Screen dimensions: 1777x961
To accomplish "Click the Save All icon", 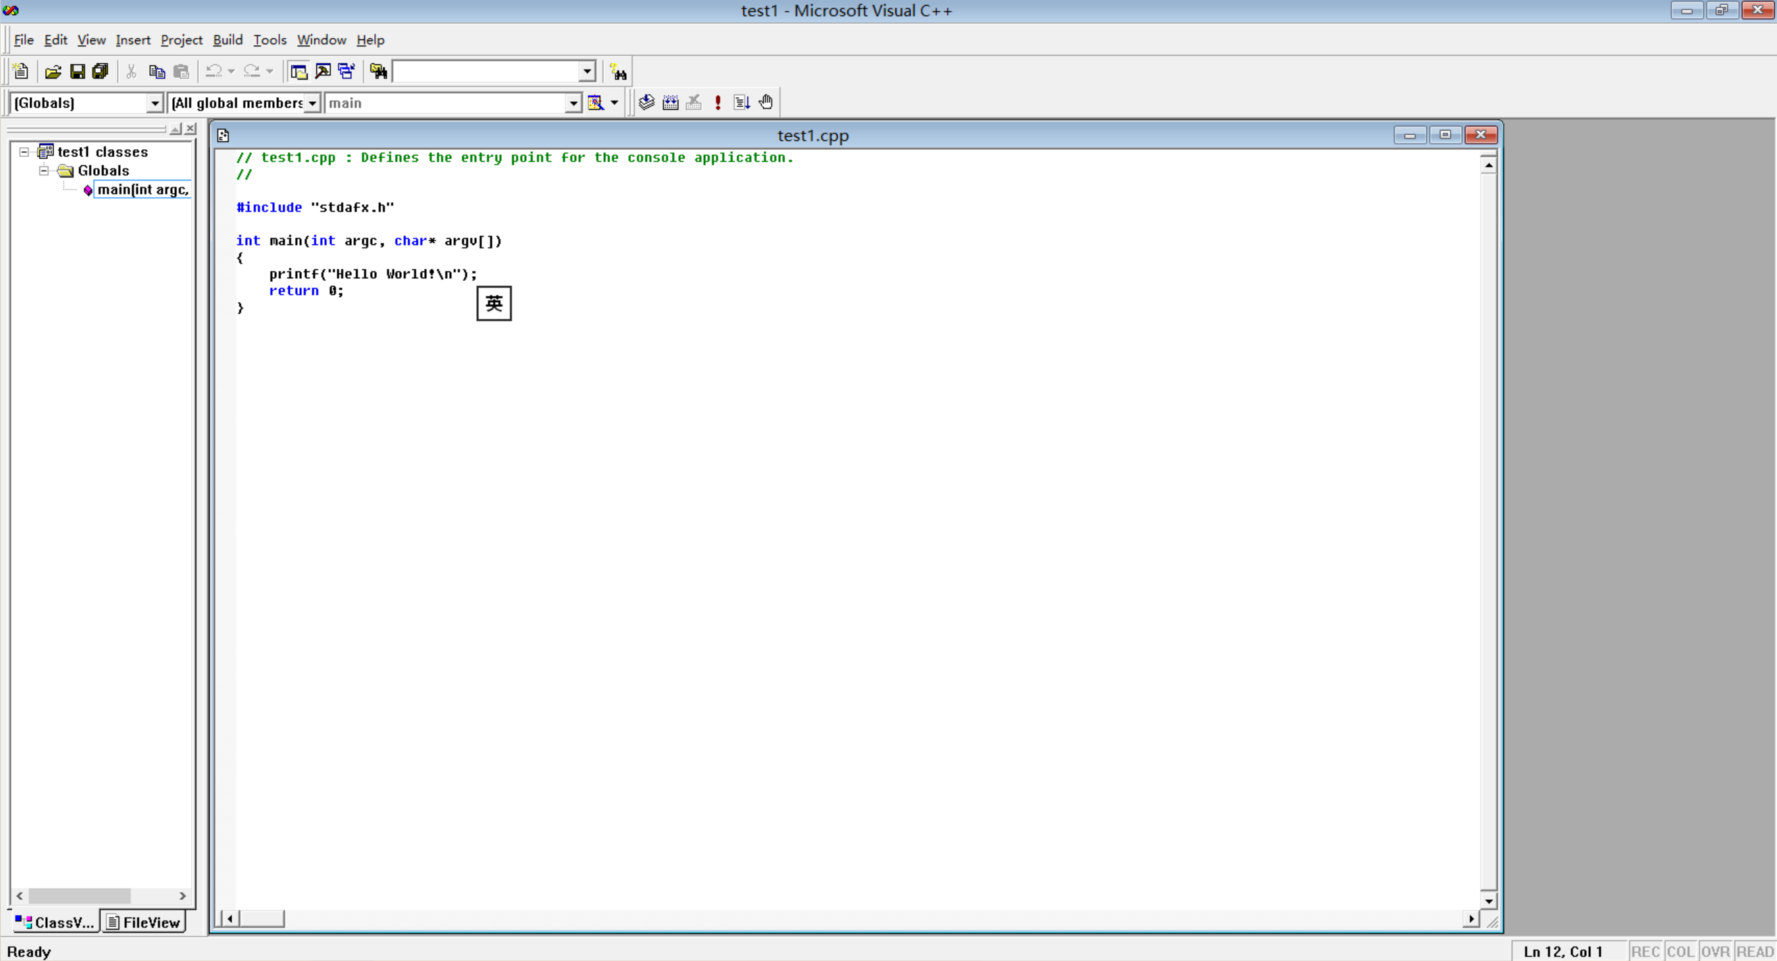I will tap(101, 71).
